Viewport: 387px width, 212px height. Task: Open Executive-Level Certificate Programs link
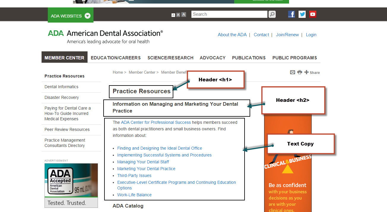pos(177,185)
